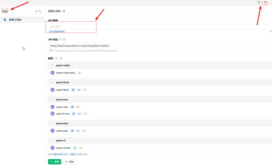
Task: Click the reasoning tag on qwen-flash
Action: pyautogui.click(x=79, y=90)
